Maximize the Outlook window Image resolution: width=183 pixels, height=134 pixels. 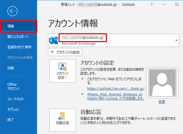point(177,4)
